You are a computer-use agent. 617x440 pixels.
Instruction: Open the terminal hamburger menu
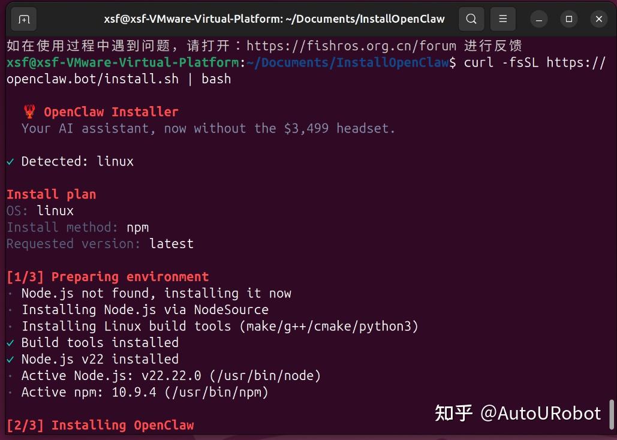tap(503, 19)
